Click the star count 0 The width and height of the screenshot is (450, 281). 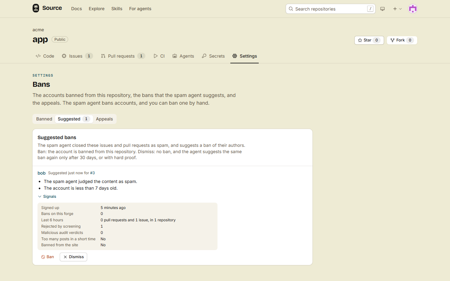pos(377,40)
